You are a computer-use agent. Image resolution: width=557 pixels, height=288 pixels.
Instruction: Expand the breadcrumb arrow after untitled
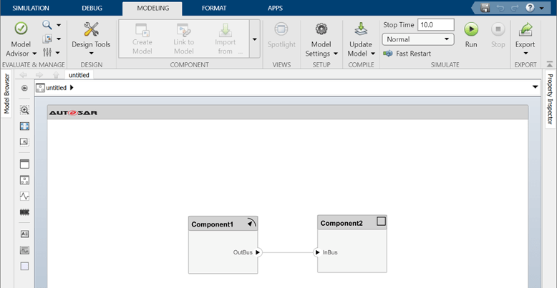click(x=72, y=88)
